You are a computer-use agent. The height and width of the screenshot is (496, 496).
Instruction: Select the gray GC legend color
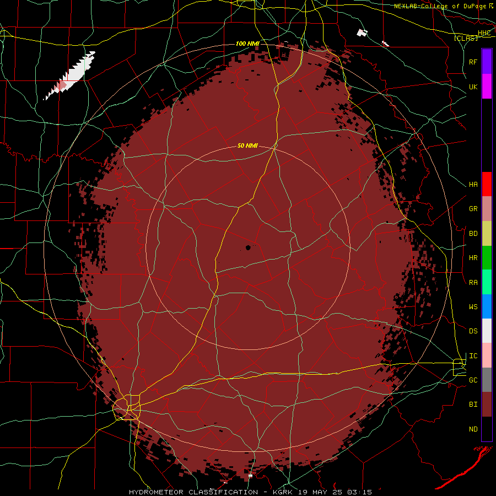tap(487, 380)
